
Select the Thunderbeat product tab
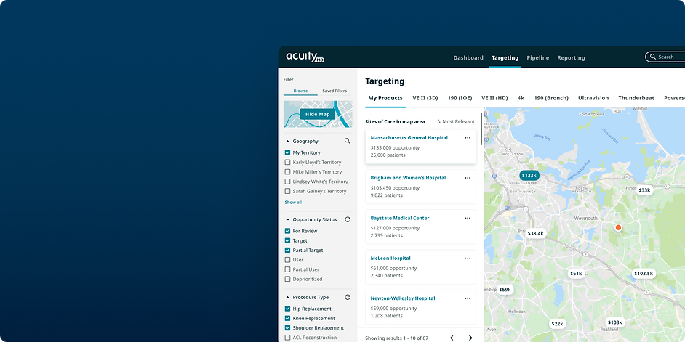click(x=636, y=98)
